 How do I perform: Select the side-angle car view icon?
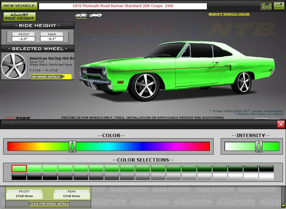point(81,15)
